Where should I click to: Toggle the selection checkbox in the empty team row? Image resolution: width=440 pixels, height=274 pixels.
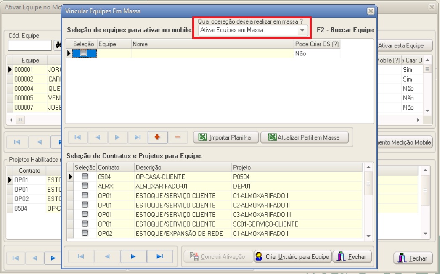84,53
